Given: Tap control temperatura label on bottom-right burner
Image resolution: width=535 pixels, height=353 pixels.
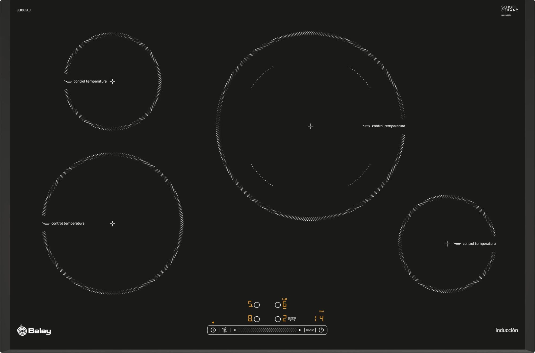Looking at the screenshot, I should tap(479, 244).
